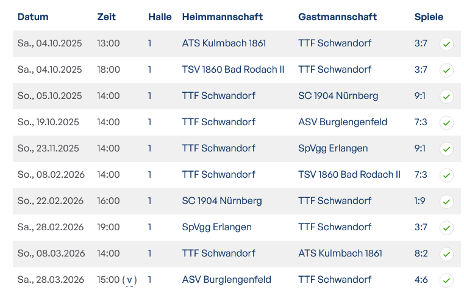The height and width of the screenshot is (295, 464).
Task: Click the (v) marker beside 15:00
Action: 129,280
